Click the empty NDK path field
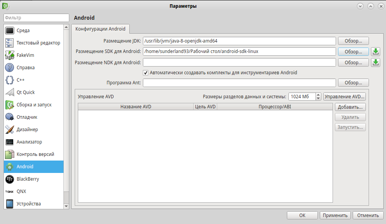This screenshot has width=386, height=224. click(x=239, y=63)
